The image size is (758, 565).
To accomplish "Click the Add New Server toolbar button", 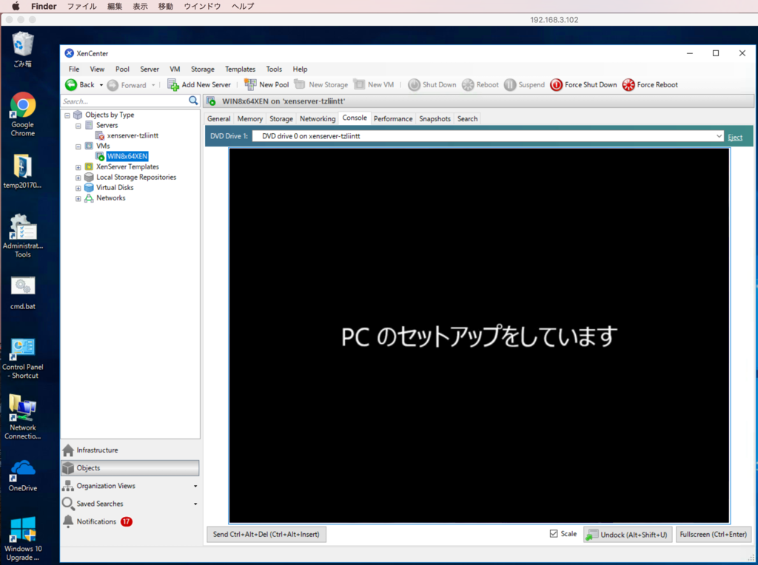I will [x=199, y=84].
